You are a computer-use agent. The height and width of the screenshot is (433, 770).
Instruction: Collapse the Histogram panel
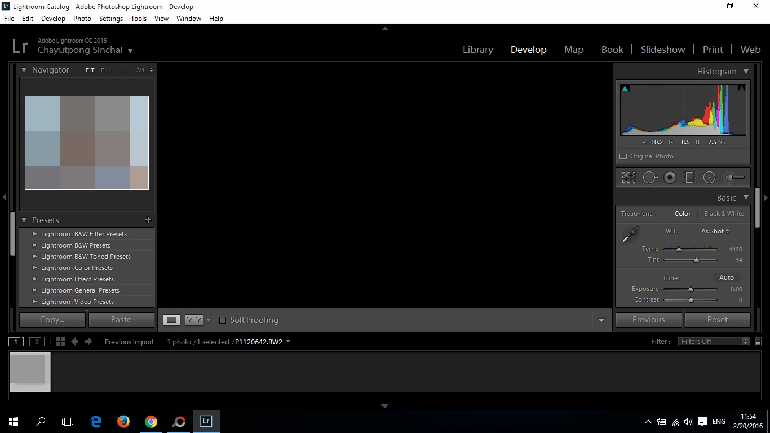click(746, 72)
